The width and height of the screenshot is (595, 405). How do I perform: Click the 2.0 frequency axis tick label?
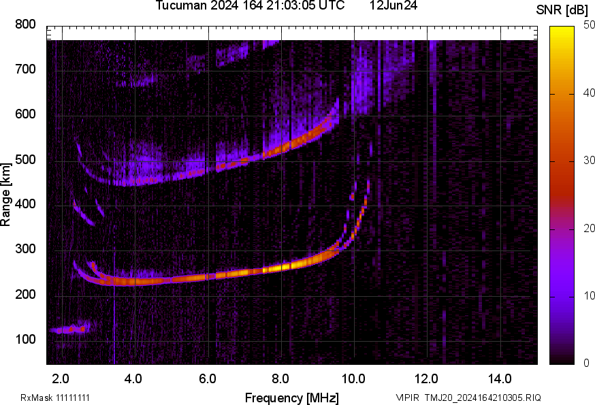(x=61, y=378)
